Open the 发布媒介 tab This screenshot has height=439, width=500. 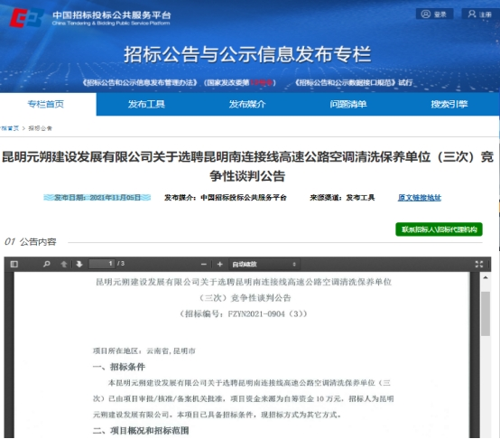click(247, 104)
